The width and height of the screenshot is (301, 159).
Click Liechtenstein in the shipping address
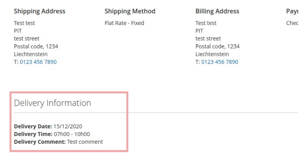coord(30,54)
